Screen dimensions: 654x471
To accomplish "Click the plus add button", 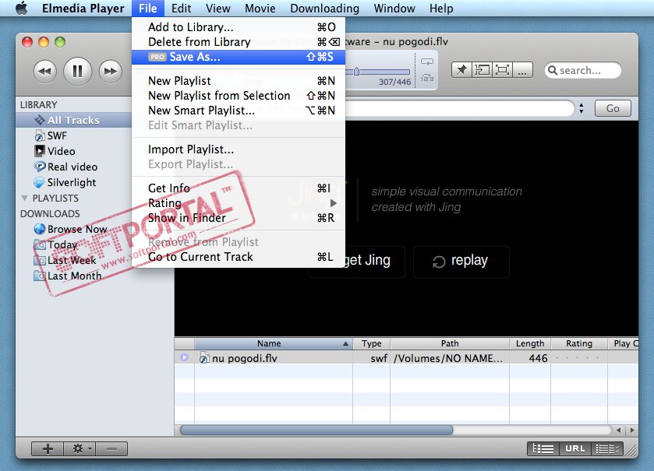I will (x=48, y=448).
